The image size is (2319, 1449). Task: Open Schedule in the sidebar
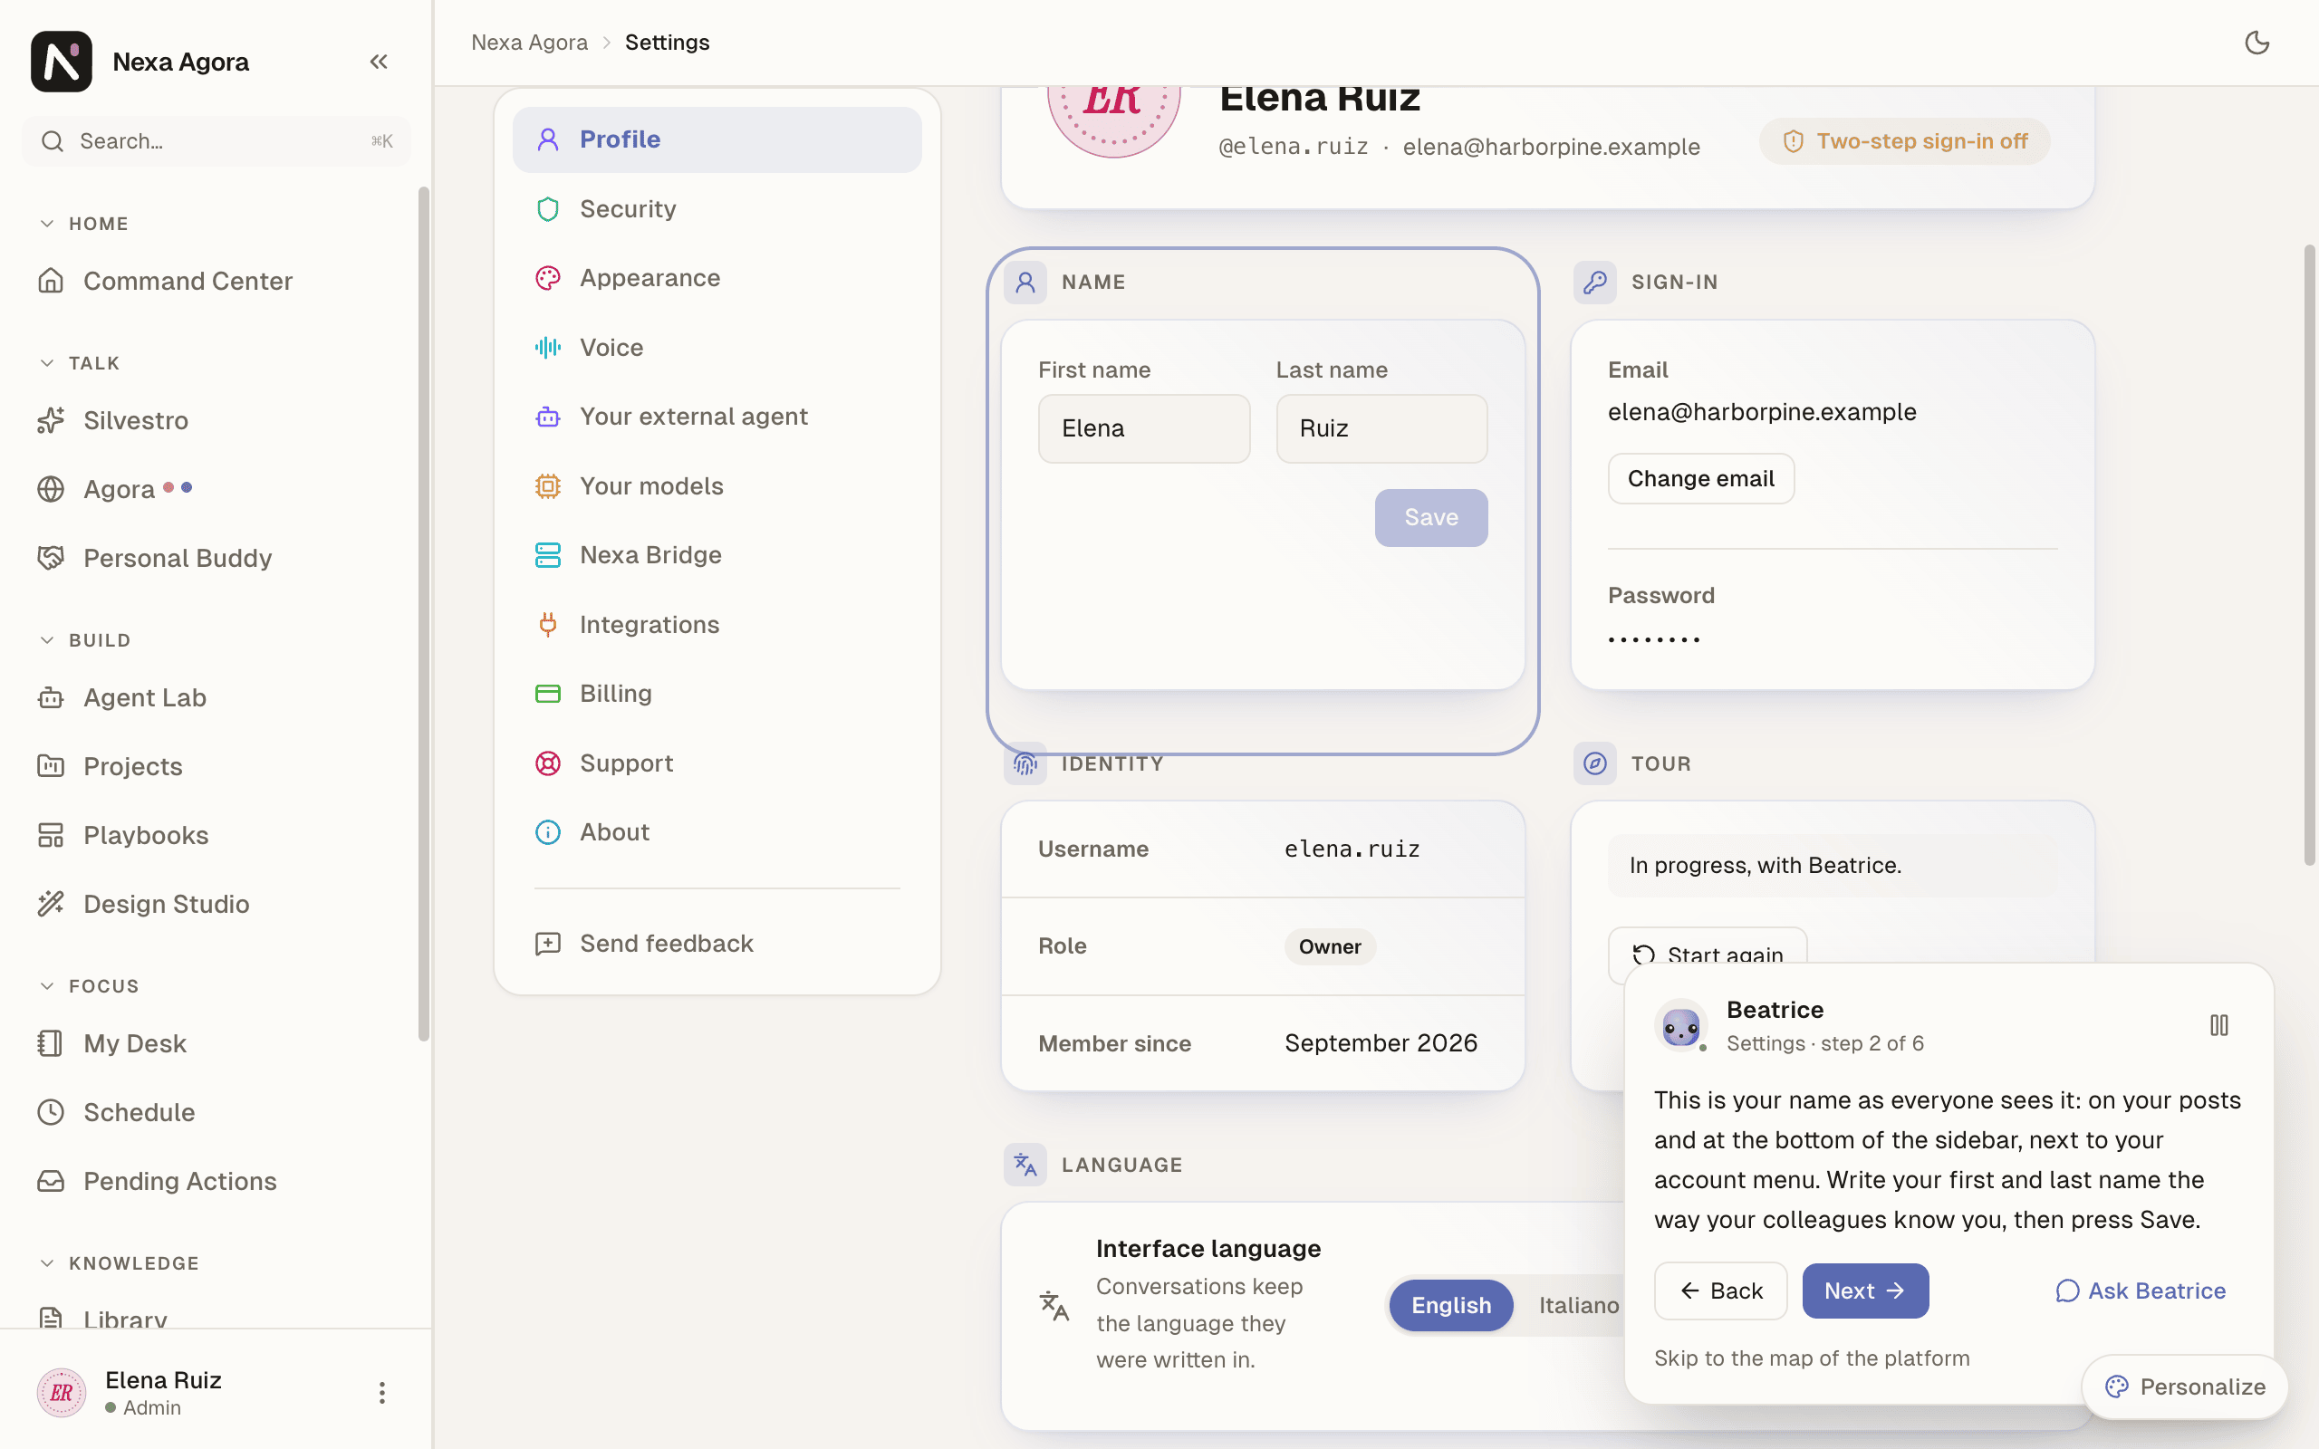[216, 1112]
